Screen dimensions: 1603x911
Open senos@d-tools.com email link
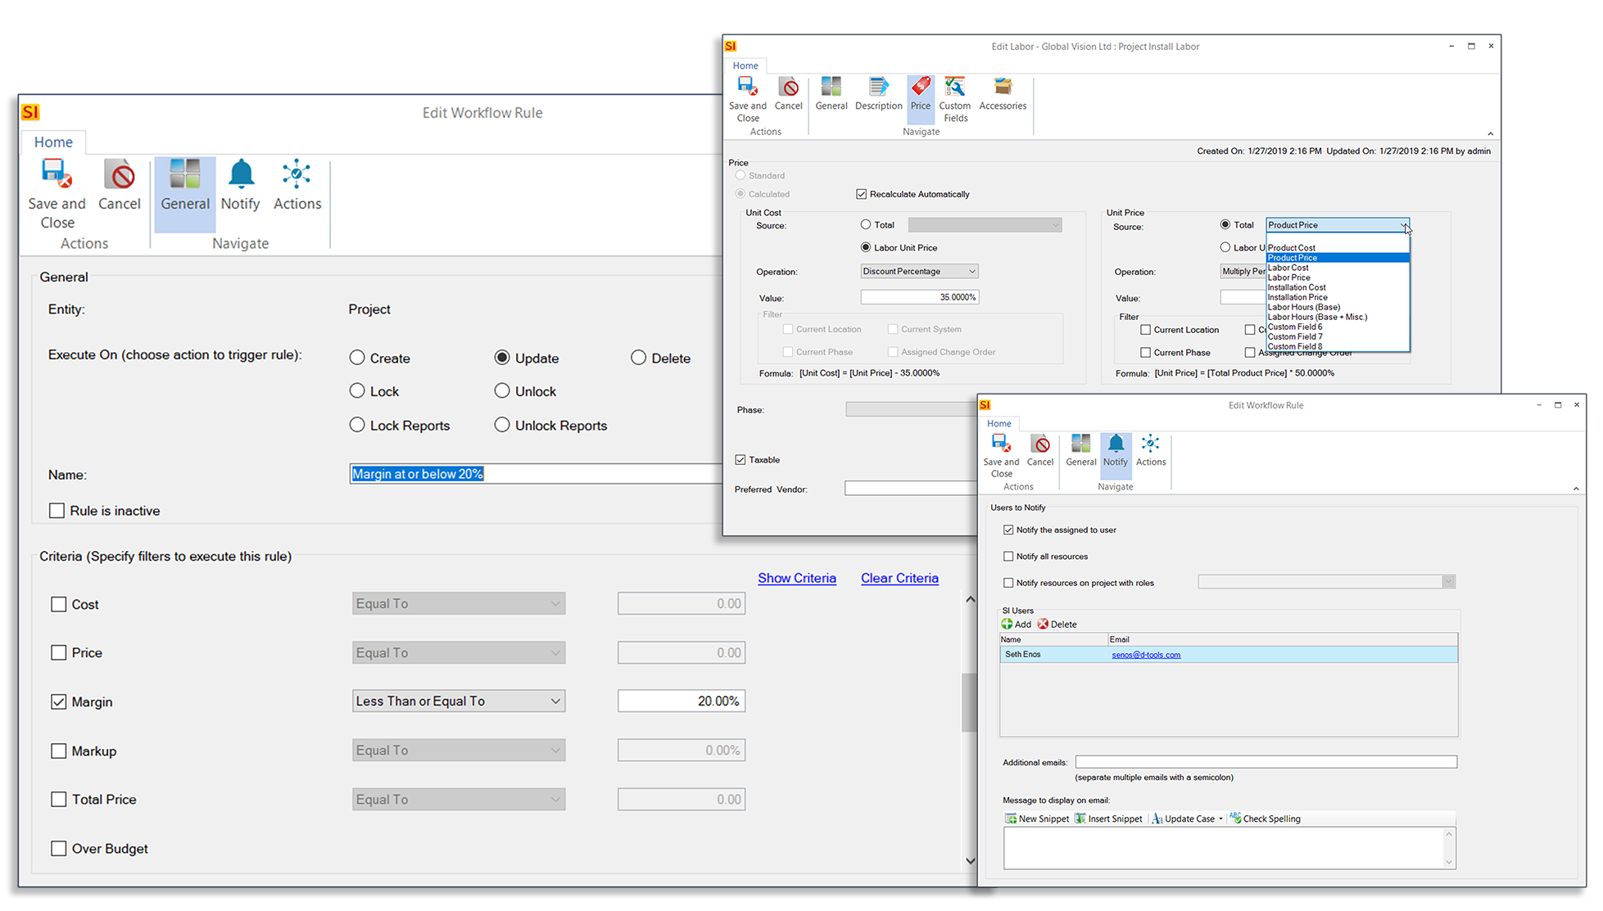coord(1146,655)
